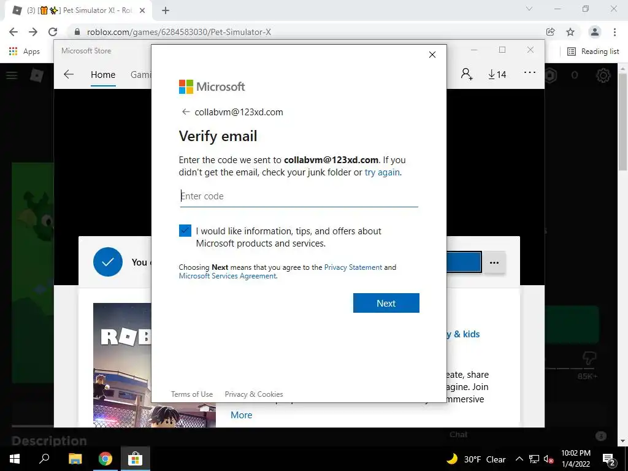628x471 pixels.
Task: Open a new Chrome tab
Action: (166, 11)
